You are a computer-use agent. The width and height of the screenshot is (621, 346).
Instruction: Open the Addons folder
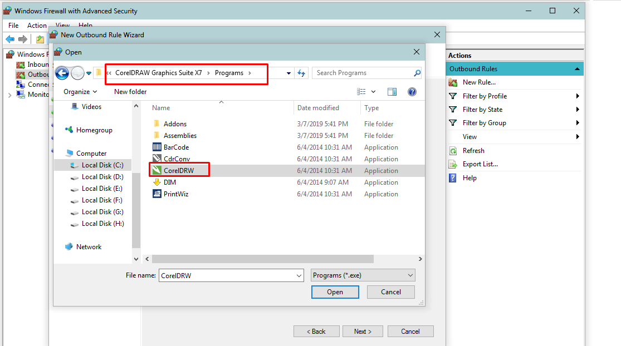(175, 123)
